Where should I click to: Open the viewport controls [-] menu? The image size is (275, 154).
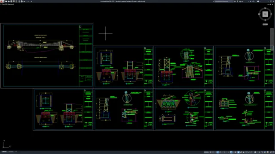pyautogui.click(x=1, y=4)
